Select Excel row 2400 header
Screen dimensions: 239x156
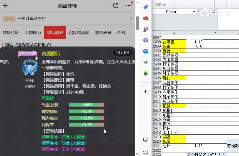click(157, 51)
